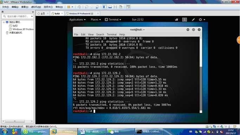Viewport: 240px width, 135px height.
Task: Switch to the 管理员 command prompt taskbar item
Action: 149,131
